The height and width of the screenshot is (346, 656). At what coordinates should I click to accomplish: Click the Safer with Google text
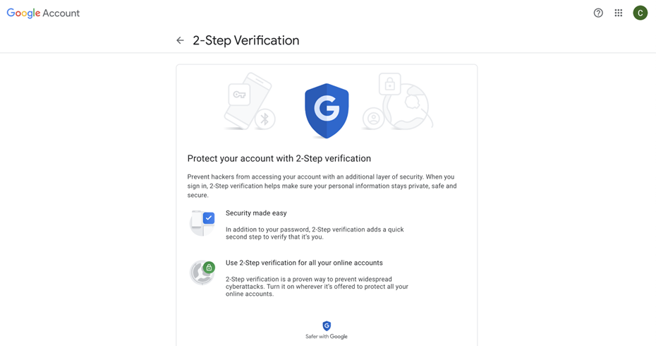[x=327, y=337]
